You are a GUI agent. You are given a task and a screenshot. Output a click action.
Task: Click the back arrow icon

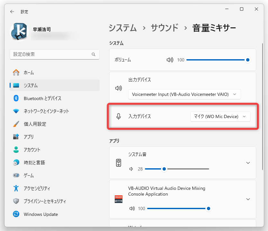pos(12,12)
